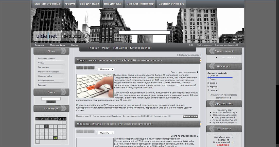Screen dimensions: 279x147
Task: Select day 28 in the calendar
Action: tap(55, 138)
